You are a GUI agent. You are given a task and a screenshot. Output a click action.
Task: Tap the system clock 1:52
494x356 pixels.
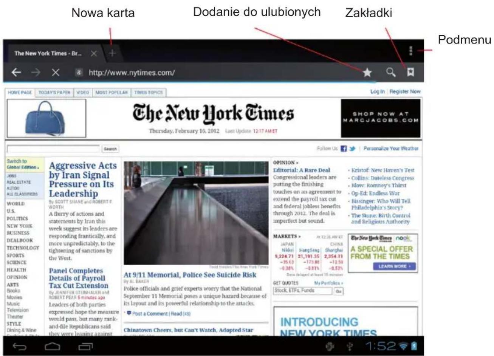pyautogui.click(x=381, y=346)
